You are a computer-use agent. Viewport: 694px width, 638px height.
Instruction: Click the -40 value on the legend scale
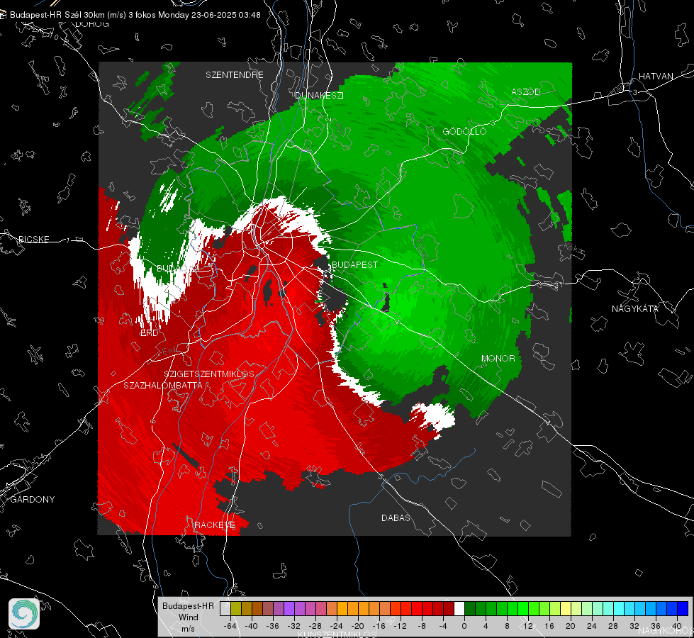point(252,626)
